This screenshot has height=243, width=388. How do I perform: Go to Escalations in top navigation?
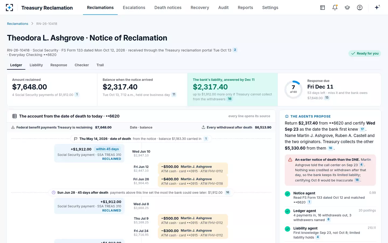(x=134, y=8)
